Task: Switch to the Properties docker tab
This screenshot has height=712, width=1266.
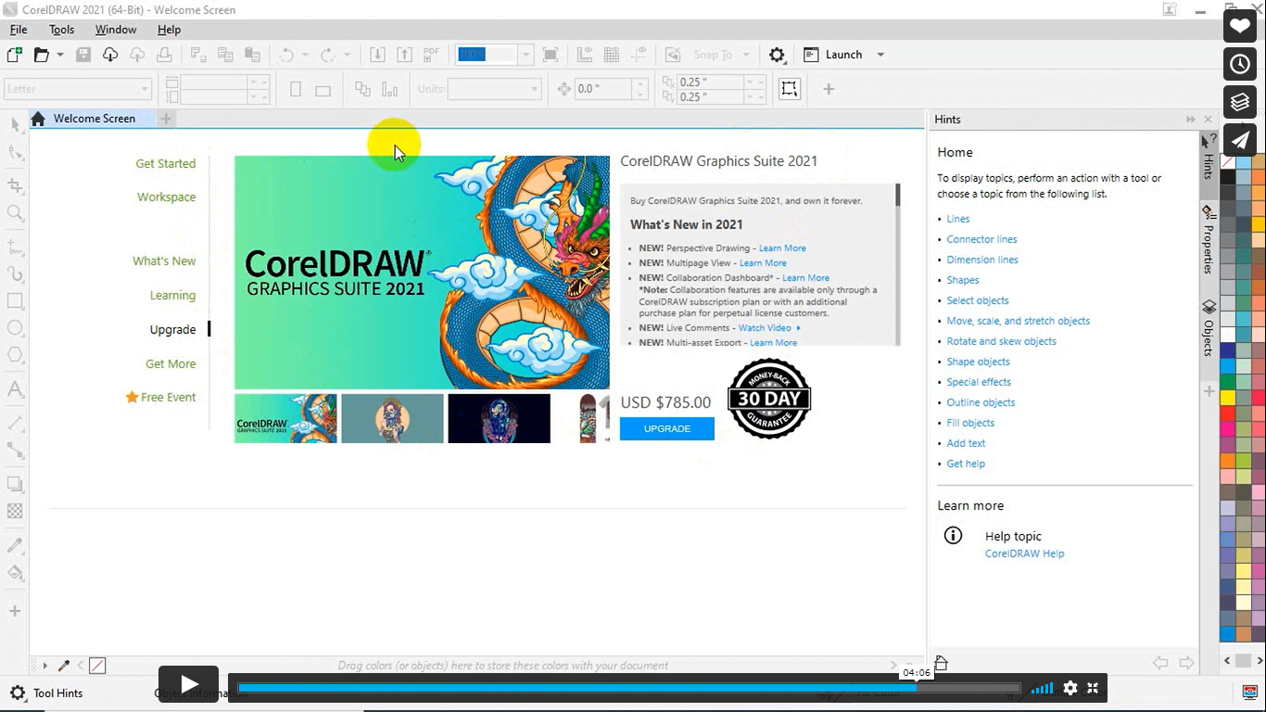Action: tap(1209, 240)
